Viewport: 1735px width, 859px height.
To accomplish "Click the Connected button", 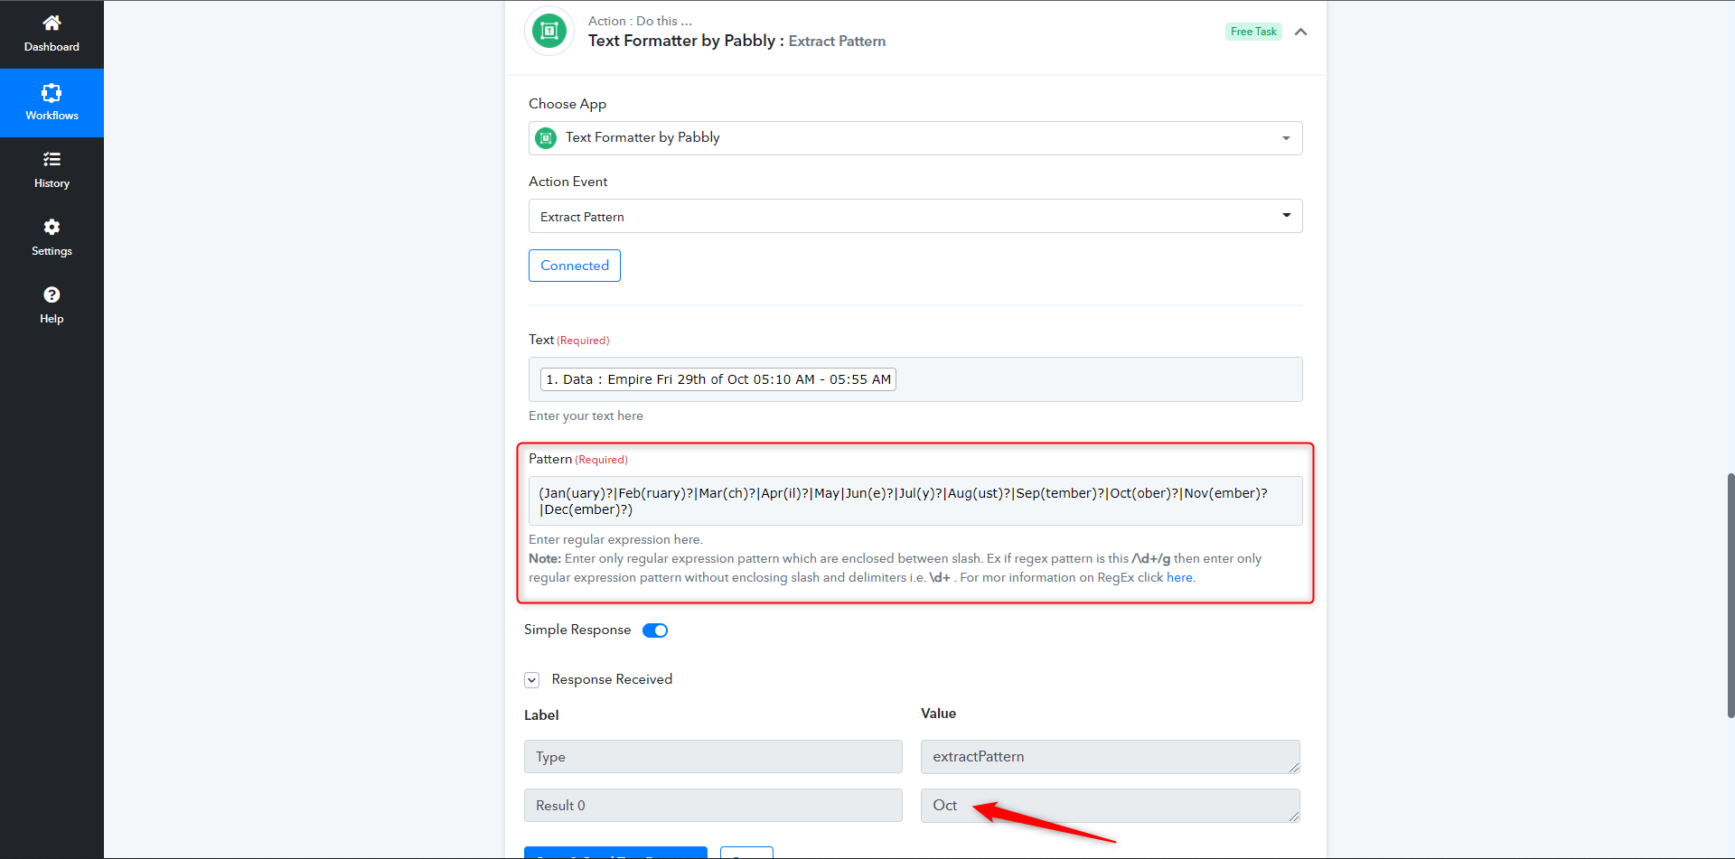I will click(x=575, y=266).
